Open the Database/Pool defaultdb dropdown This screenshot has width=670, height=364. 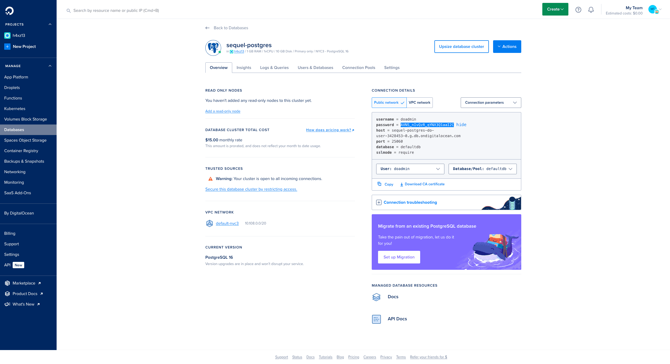pos(483,169)
